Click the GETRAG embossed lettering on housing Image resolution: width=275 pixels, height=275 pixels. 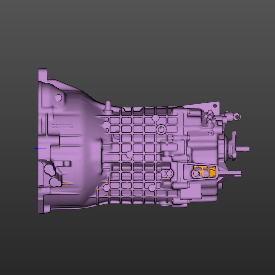pos(62,126)
